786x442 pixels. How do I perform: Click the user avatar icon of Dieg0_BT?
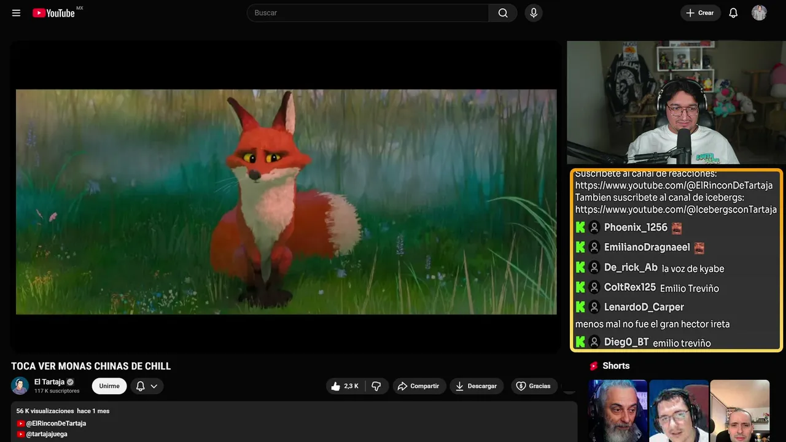tap(594, 342)
